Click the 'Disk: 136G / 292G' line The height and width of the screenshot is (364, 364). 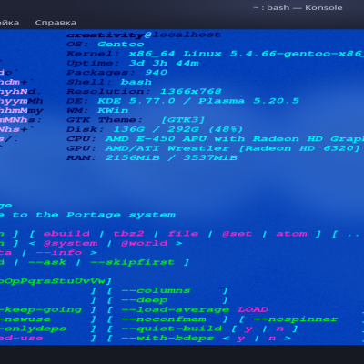[155, 129]
